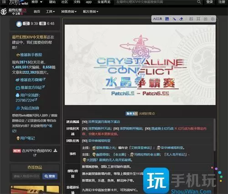Click the 6:48 local time readout
228x194 pixels.
click(51, 24)
